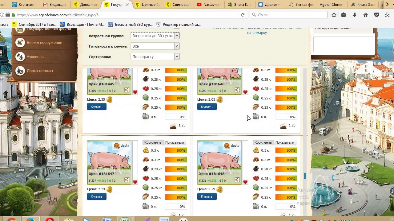
Task: Bookmark this page with the star icon
Action: click(334, 15)
